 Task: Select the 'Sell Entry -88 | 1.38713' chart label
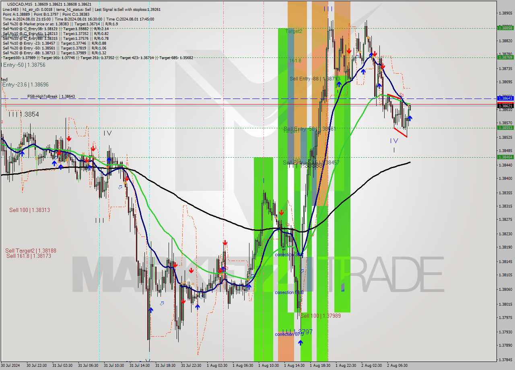315,79
